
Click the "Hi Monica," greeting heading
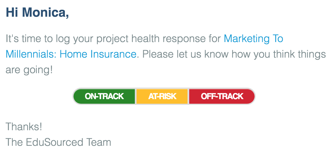point(37,12)
